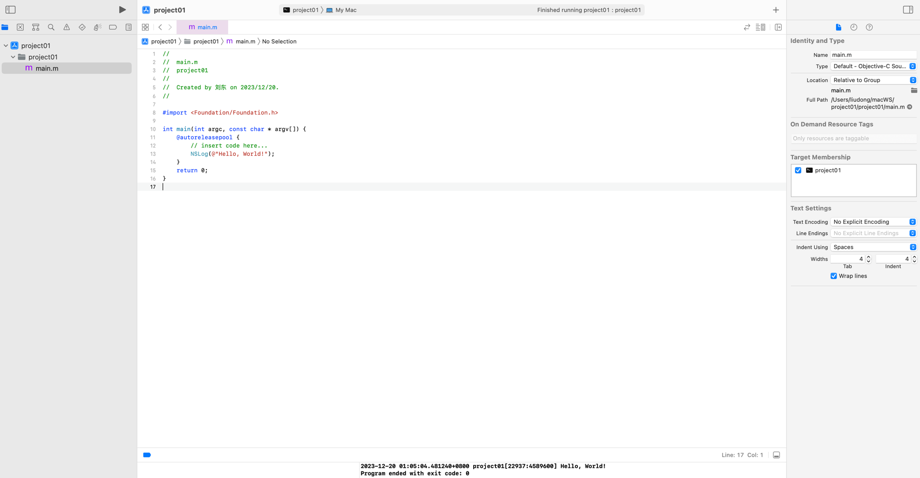Adjust editor options lines icon
This screenshot has height=478, width=920.
(x=761, y=27)
